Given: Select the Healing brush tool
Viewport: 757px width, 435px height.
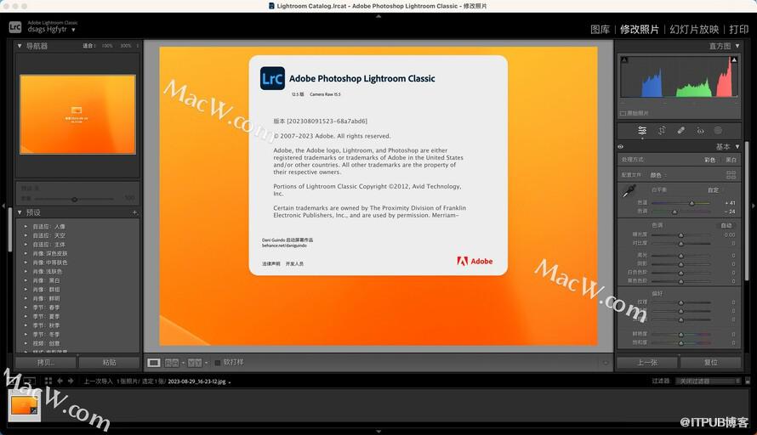Looking at the screenshot, I should coord(680,131).
